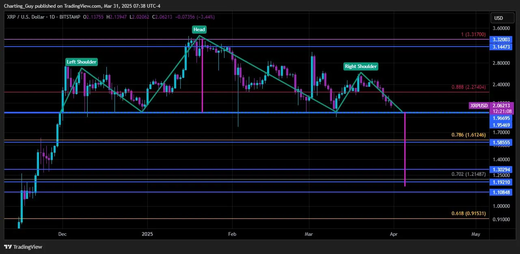Select the Left Shoulder label

[81, 62]
